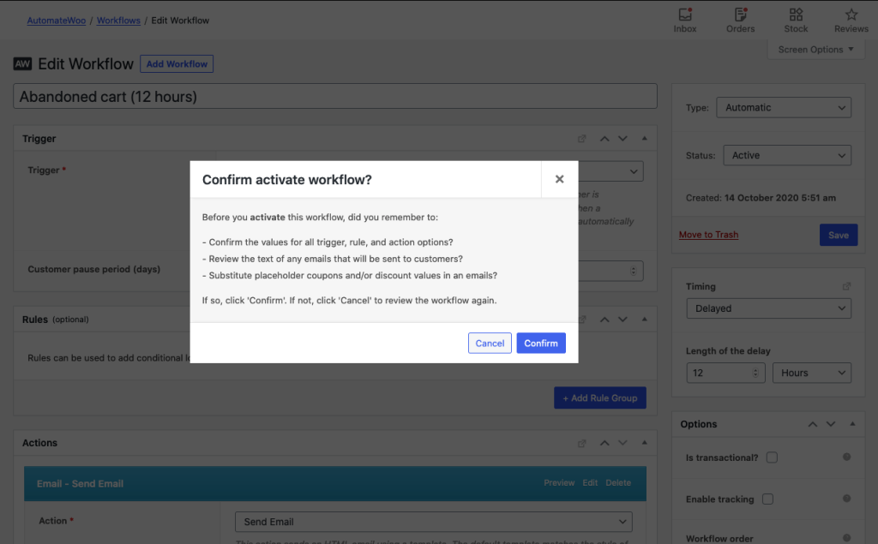The image size is (878, 544).
Task: Click the workflow title input field
Action: [334, 95]
